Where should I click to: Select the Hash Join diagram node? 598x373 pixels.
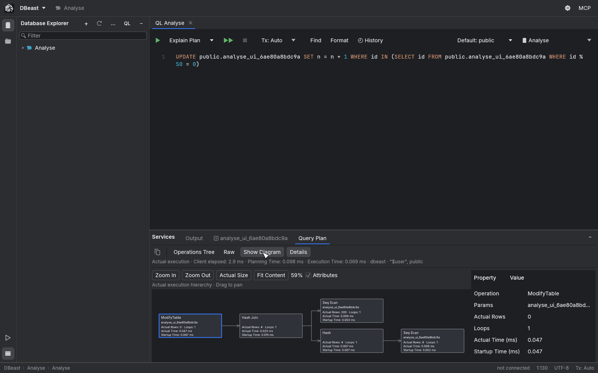[271, 326]
